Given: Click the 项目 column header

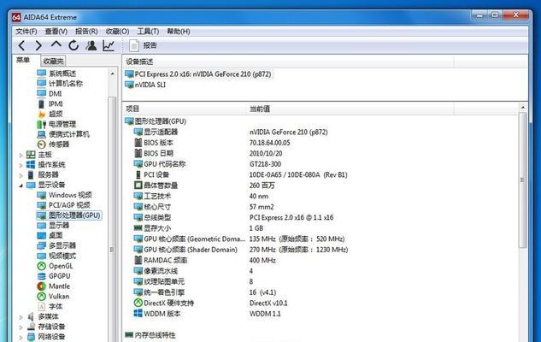Looking at the screenshot, I should [185, 109].
